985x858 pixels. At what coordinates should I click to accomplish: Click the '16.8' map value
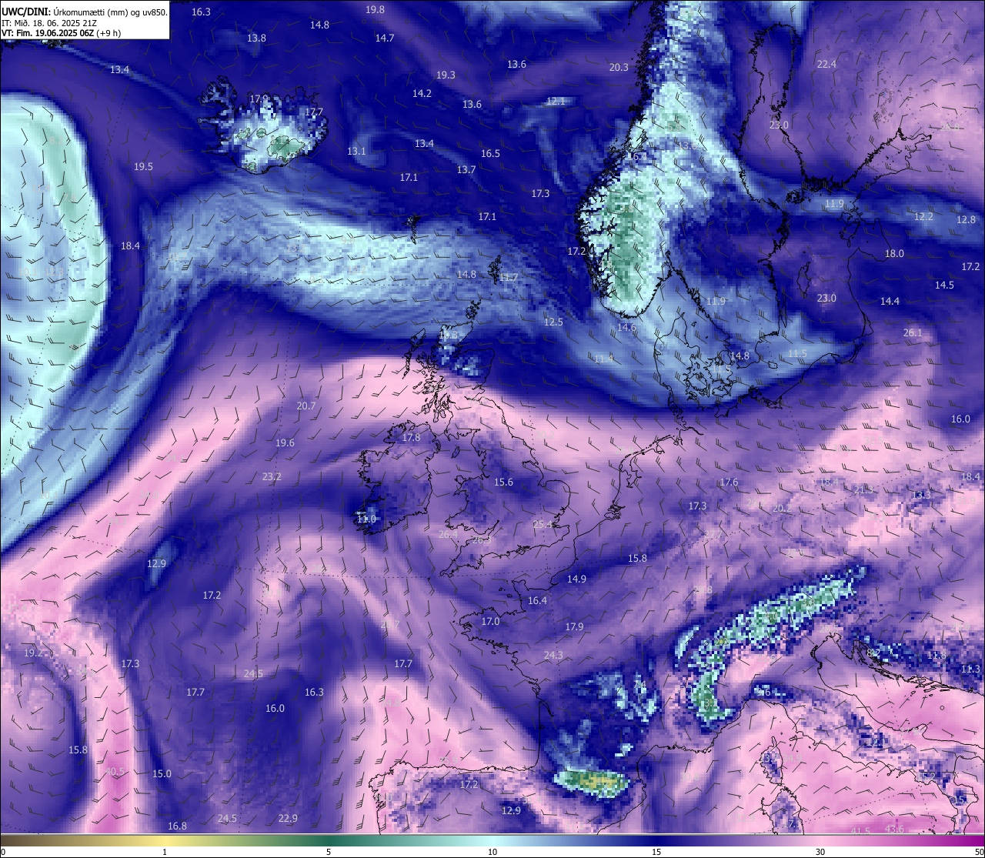coord(177,826)
